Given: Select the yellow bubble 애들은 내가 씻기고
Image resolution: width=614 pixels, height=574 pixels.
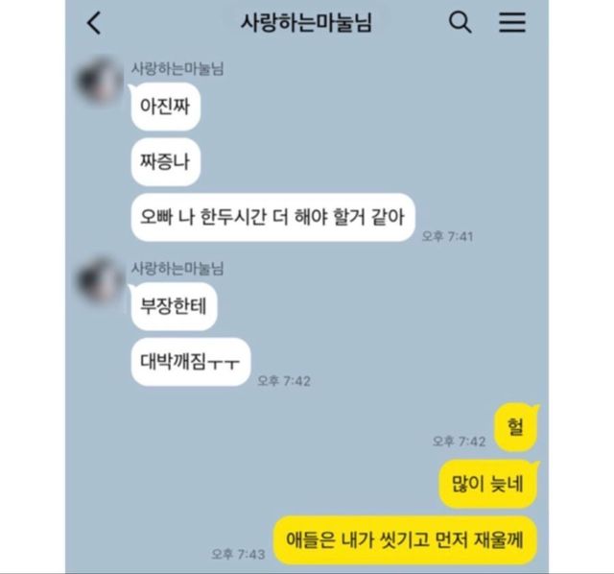Looking at the screenshot, I should 405,539.
